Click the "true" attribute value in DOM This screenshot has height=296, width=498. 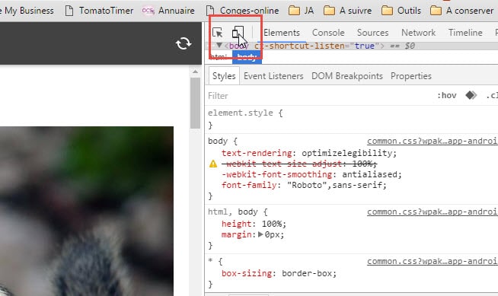tap(364, 46)
